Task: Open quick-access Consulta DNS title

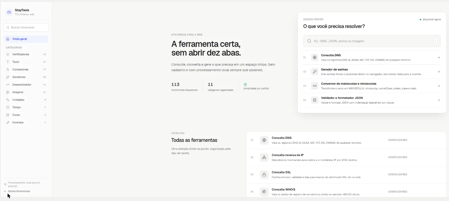Action: [x=331, y=55]
